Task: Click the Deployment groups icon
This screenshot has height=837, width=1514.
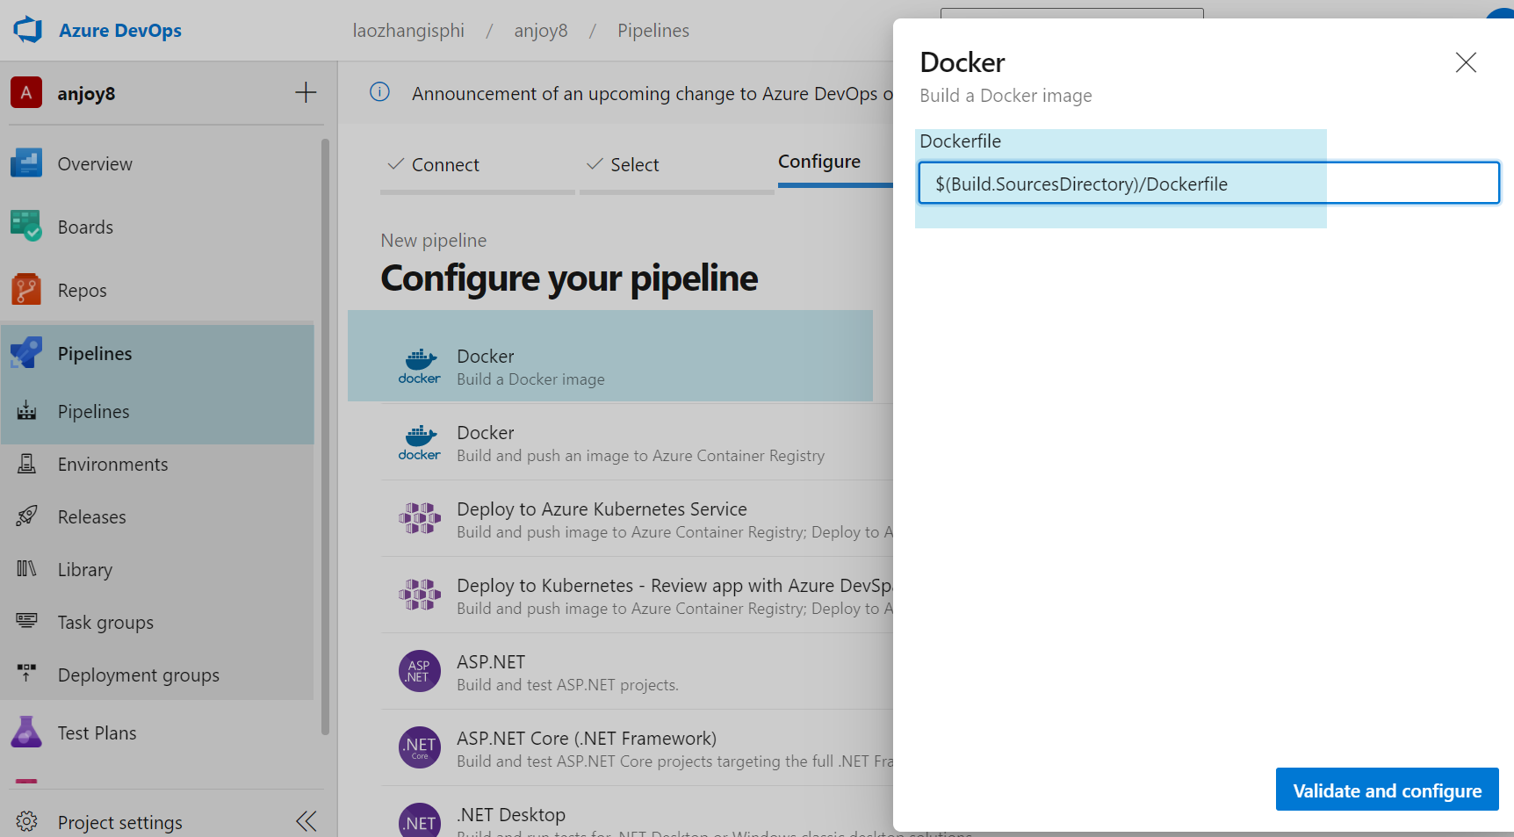Action: pyautogui.click(x=26, y=675)
